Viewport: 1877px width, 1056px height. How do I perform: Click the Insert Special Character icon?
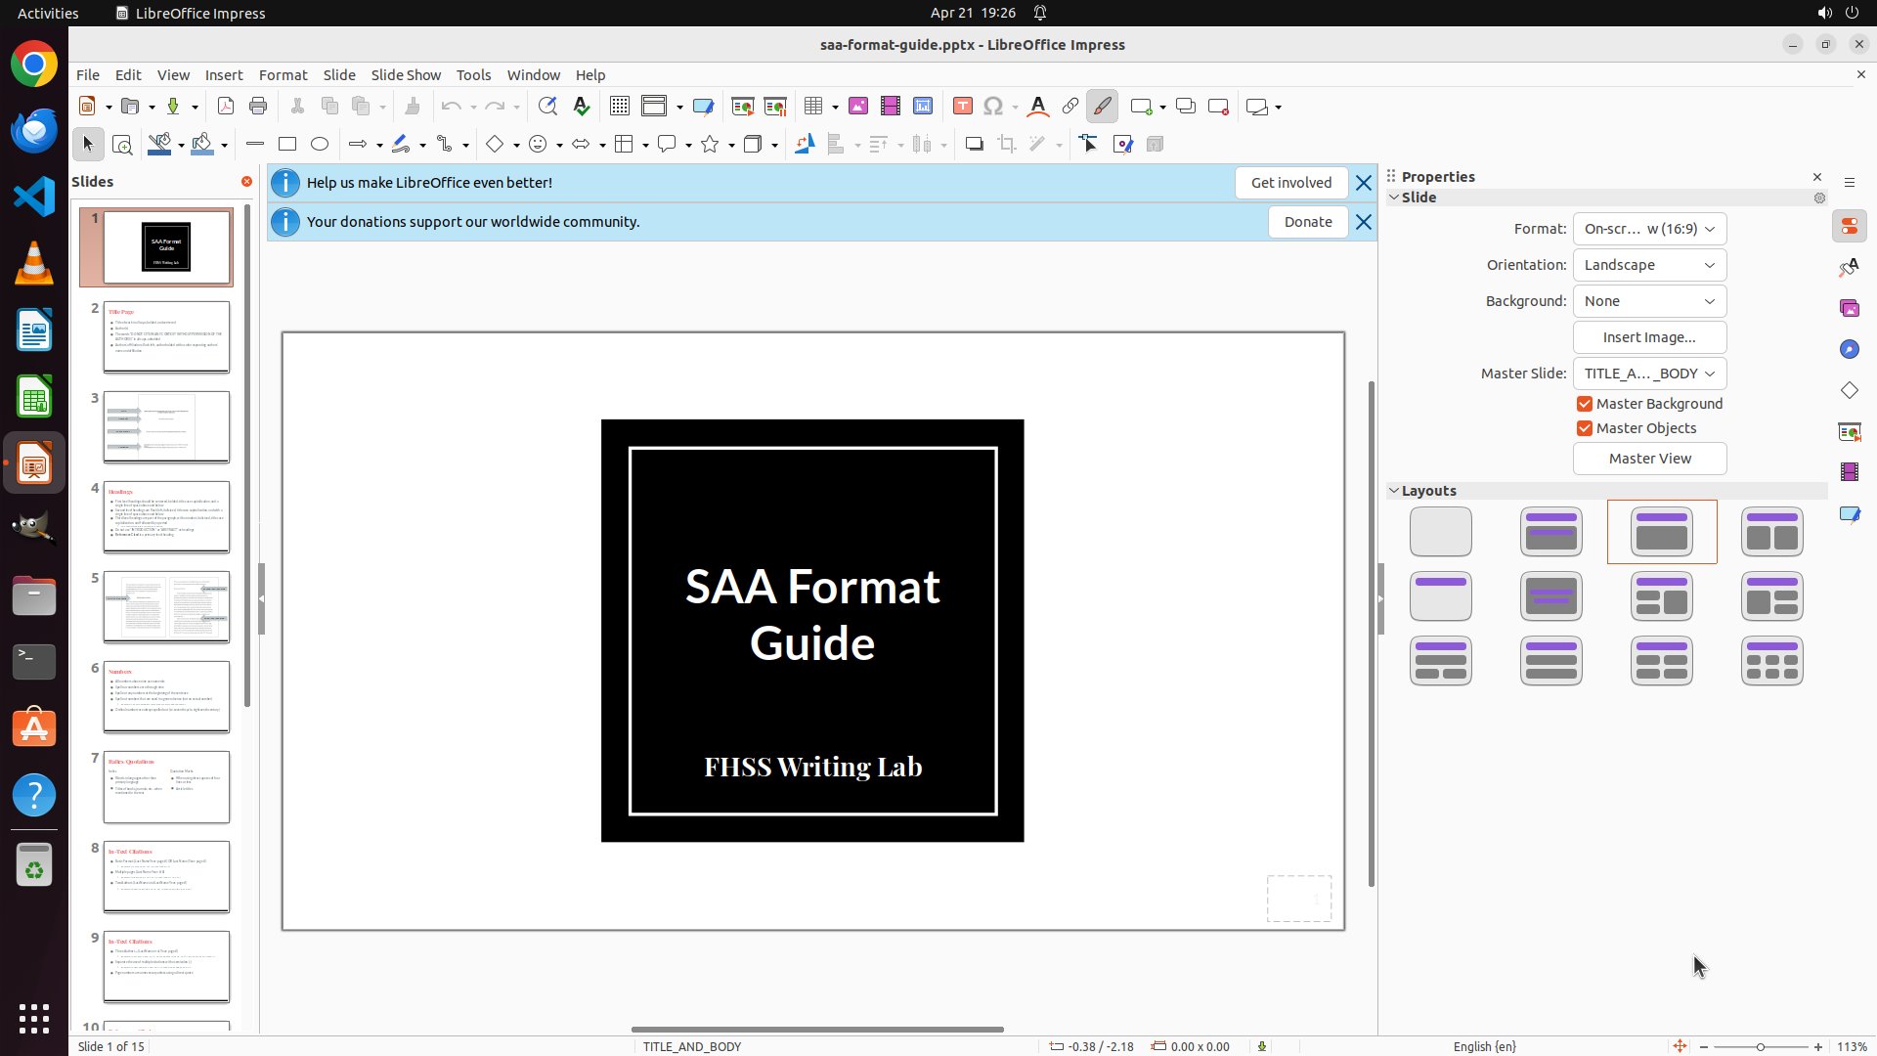(x=993, y=107)
